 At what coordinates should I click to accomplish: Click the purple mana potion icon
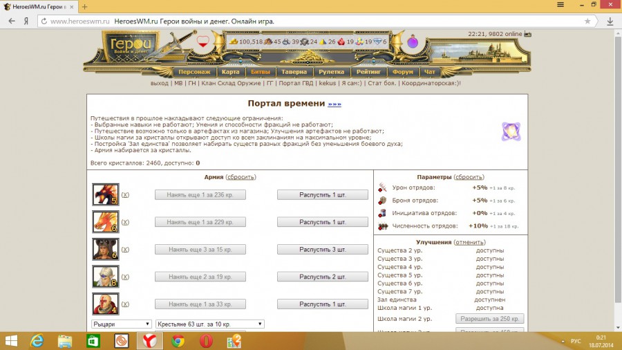(x=413, y=42)
